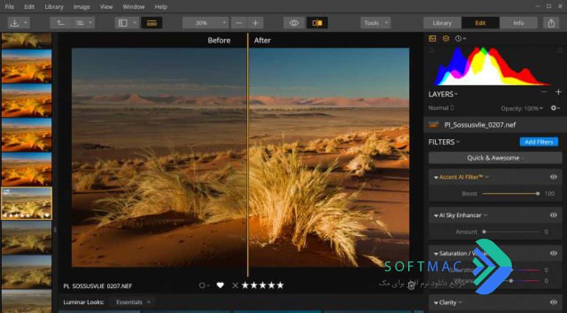Image resolution: width=567 pixels, height=313 pixels.
Task: Click the PL_SOSSUSVLIE_0207.NEF filename label
Action: (x=97, y=286)
